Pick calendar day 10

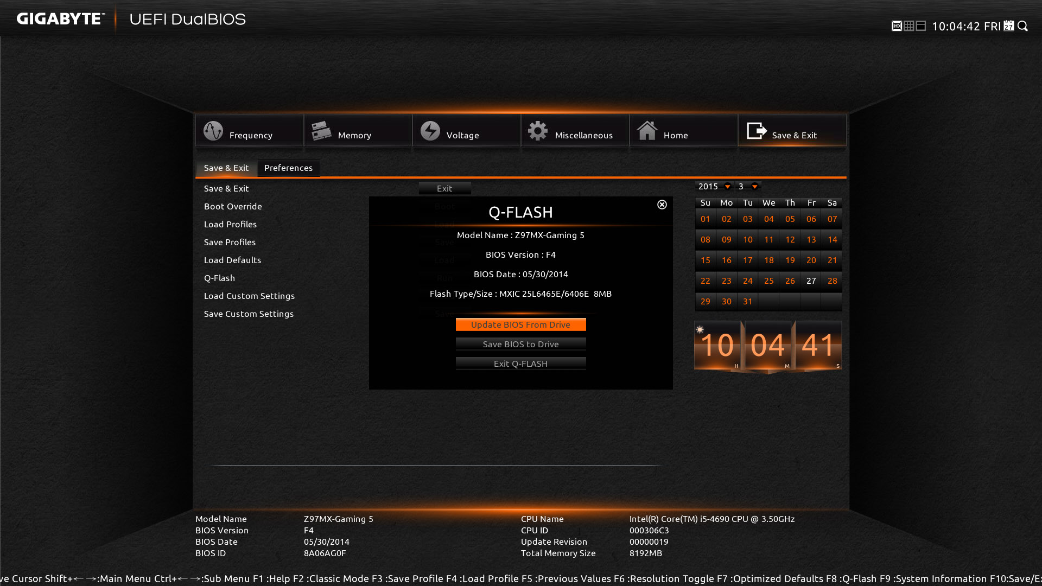click(x=748, y=240)
